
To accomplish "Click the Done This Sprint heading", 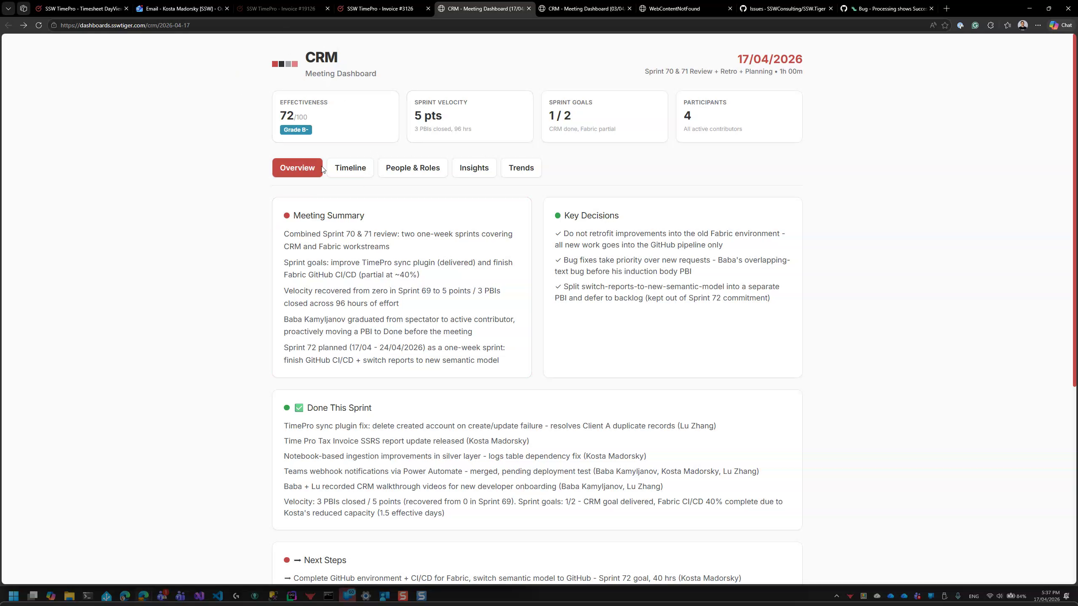I will coord(339,408).
